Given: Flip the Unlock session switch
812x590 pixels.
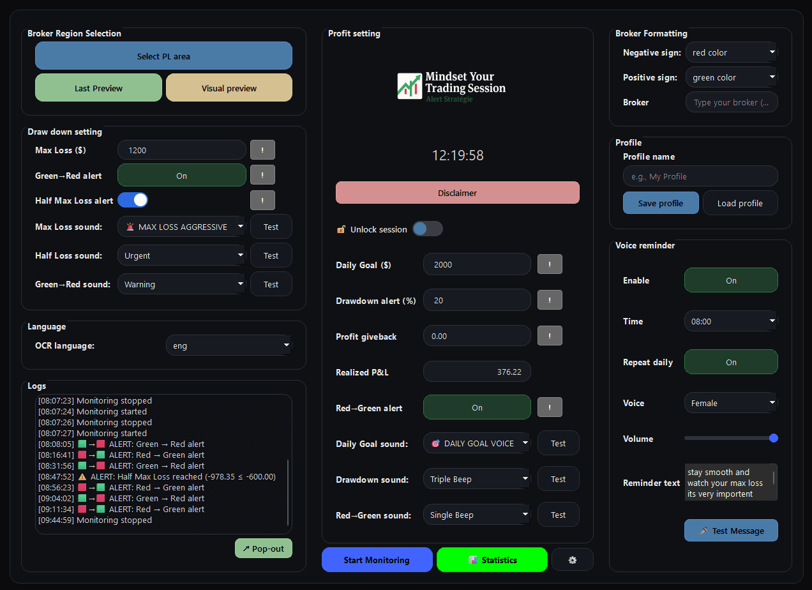Looking at the screenshot, I should (428, 229).
